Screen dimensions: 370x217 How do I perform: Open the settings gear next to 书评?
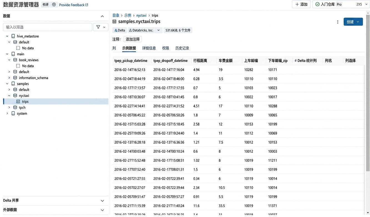coord(54,5)
